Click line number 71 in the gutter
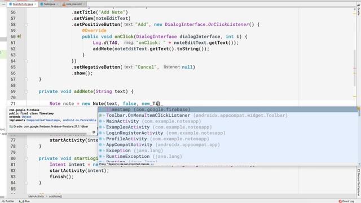 (13, 104)
